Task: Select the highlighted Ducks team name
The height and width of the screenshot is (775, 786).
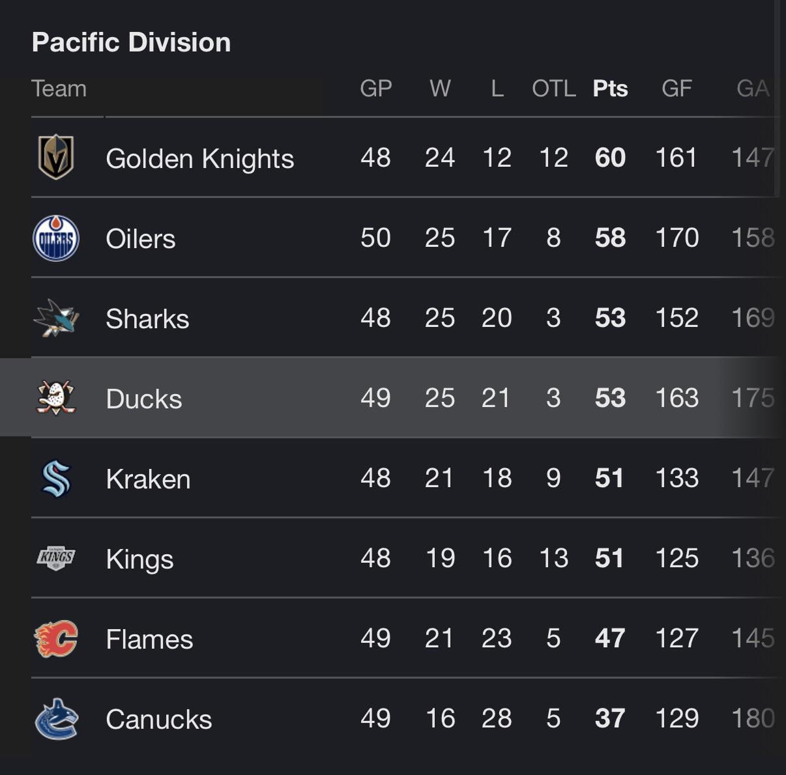Action: click(144, 399)
